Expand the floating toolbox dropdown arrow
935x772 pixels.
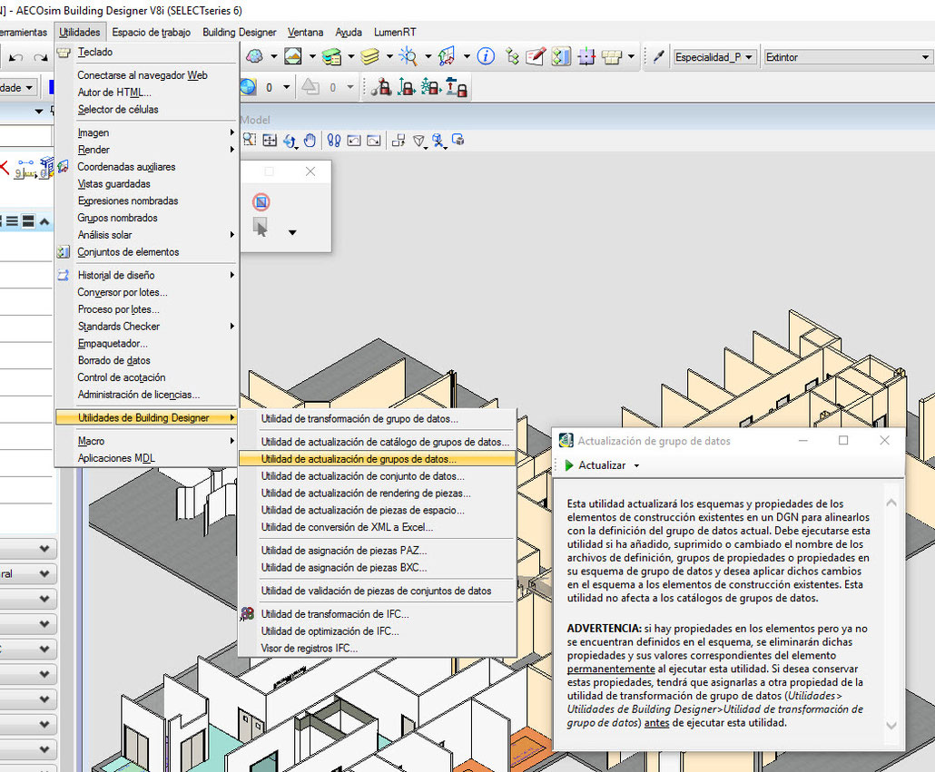pos(292,232)
